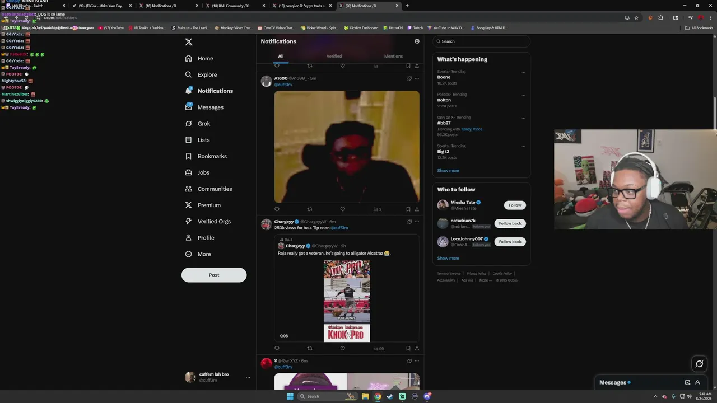The image size is (717, 403).
Task: Click Show more under Who to follow
Action: point(448,259)
